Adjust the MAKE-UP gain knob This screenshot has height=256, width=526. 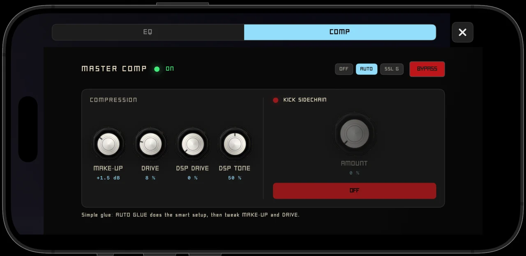[x=108, y=144]
